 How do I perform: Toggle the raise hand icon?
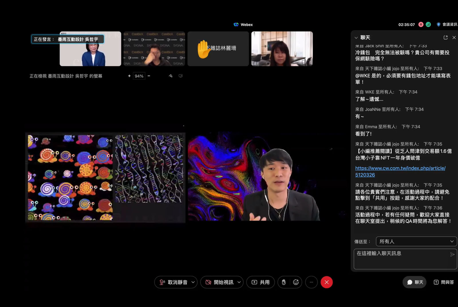(284, 282)
